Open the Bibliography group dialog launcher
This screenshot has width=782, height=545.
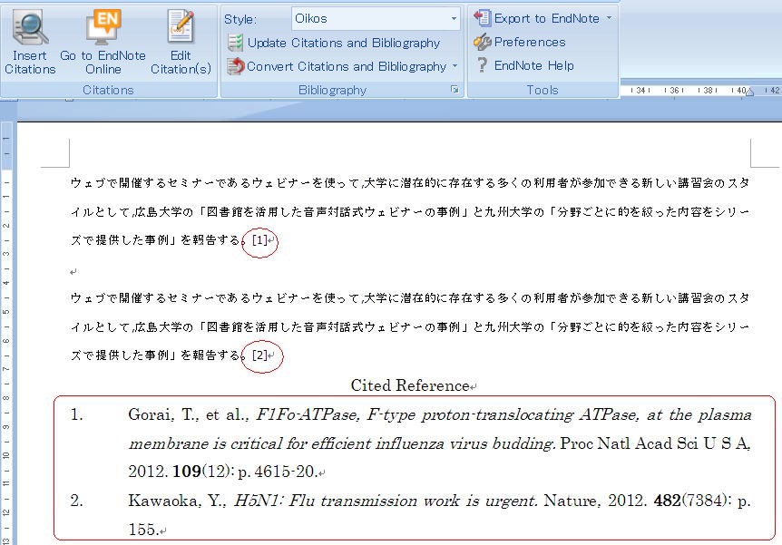(x=455, y=90)
